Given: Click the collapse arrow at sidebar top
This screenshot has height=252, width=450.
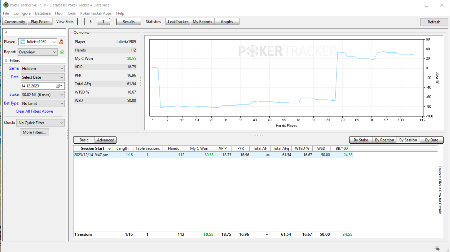Looking at the screenshot, I should (x=6, y=32).
